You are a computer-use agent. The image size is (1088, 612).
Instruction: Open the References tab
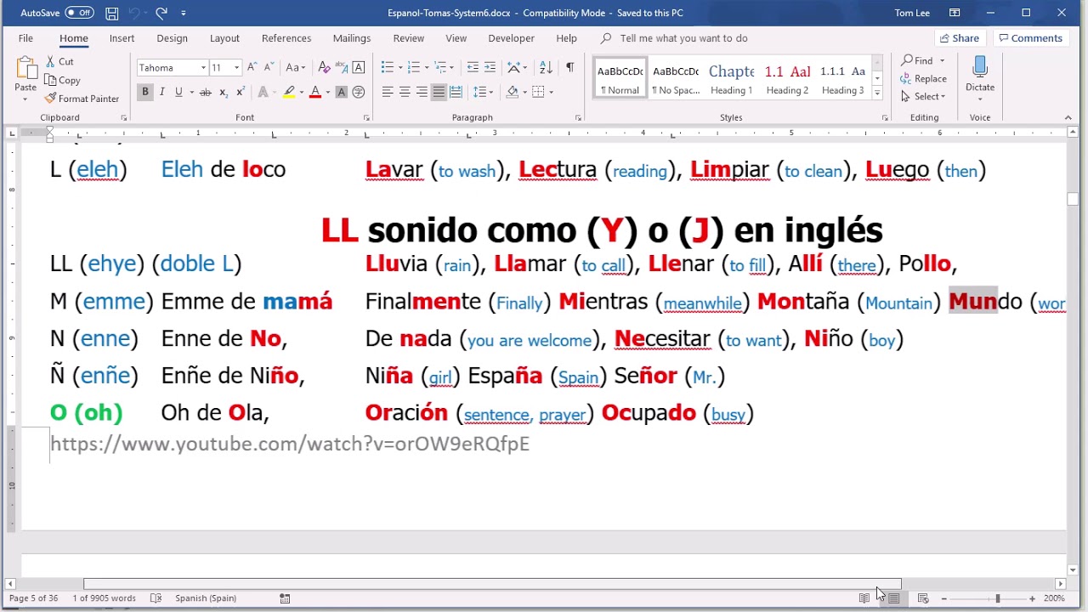pos(286,38)
